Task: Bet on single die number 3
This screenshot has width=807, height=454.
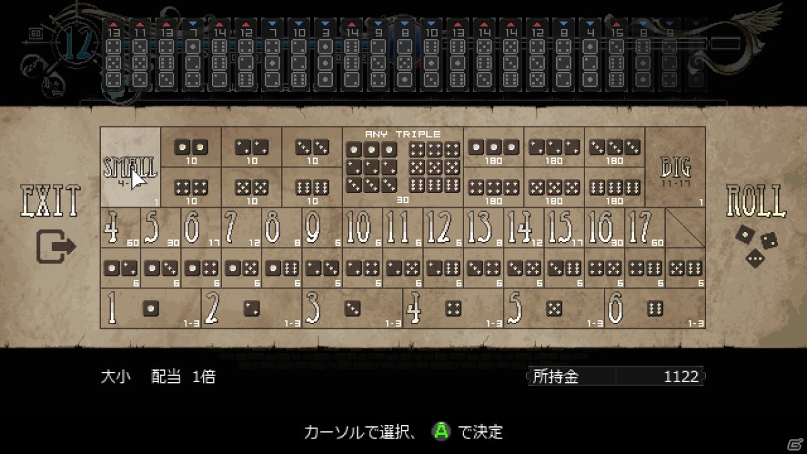Action: (352, 309)
